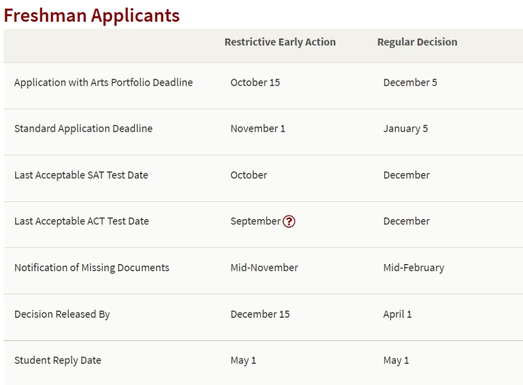Select the April 1 decision date cell

[x=397, y=314]
